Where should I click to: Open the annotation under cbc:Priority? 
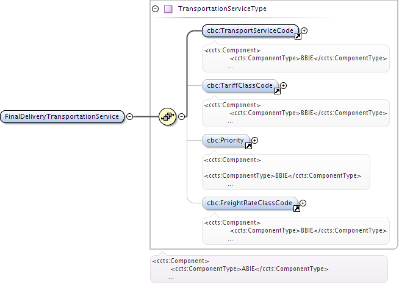[286, 172]
